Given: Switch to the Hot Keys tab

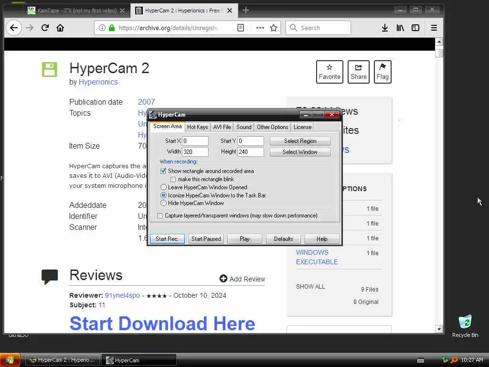Looking at the screenshot, I should click(x=197, y=127).
